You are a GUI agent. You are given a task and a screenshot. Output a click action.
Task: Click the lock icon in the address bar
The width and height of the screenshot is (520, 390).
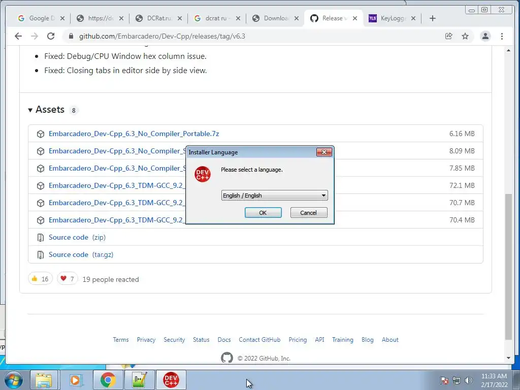click(x=71, y=36)
